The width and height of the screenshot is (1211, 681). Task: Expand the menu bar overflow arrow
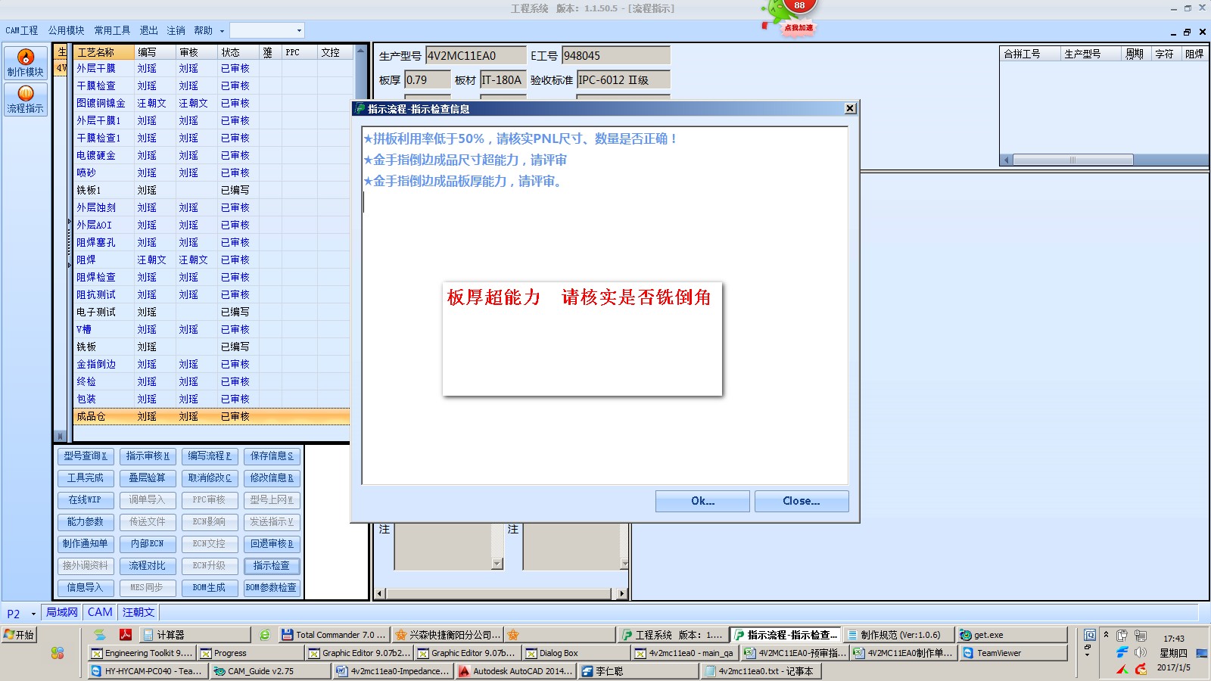pyautogui.click(x=222, y=31)
